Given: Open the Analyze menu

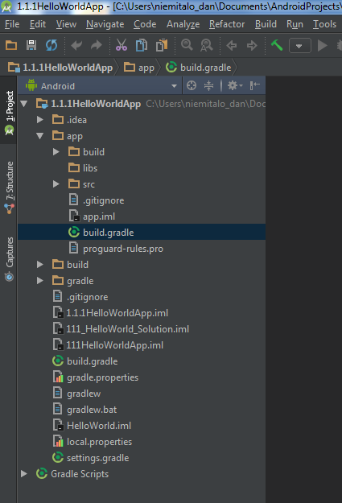Looking at the screenshot, I should click(x=183, y=24).
